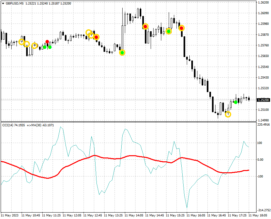Open the chart menu triangle beside GBPUSD,M5
271x219 pixels.
(3, 4)
